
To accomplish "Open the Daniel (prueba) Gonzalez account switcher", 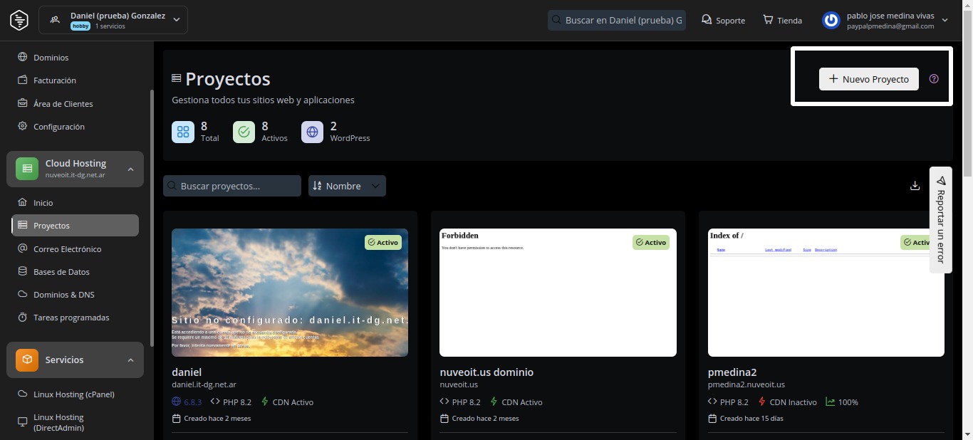I will pyautogui.click(x=113, y=20).
